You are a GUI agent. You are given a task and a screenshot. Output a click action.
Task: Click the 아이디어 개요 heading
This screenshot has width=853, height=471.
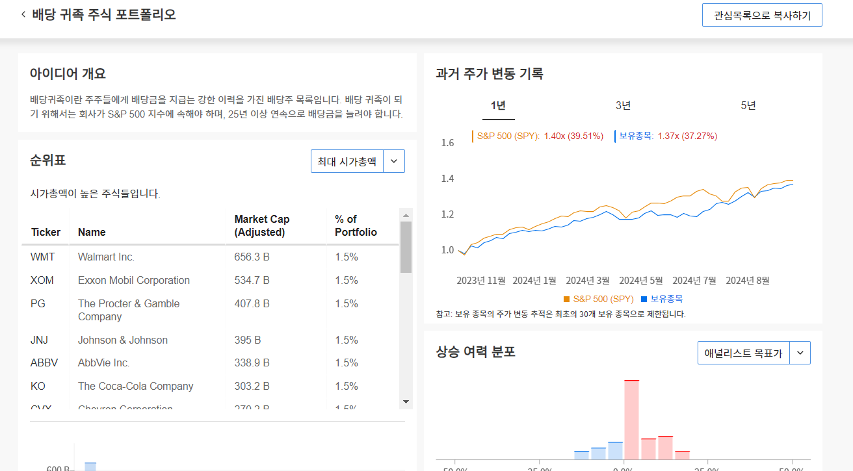[68, 74]
